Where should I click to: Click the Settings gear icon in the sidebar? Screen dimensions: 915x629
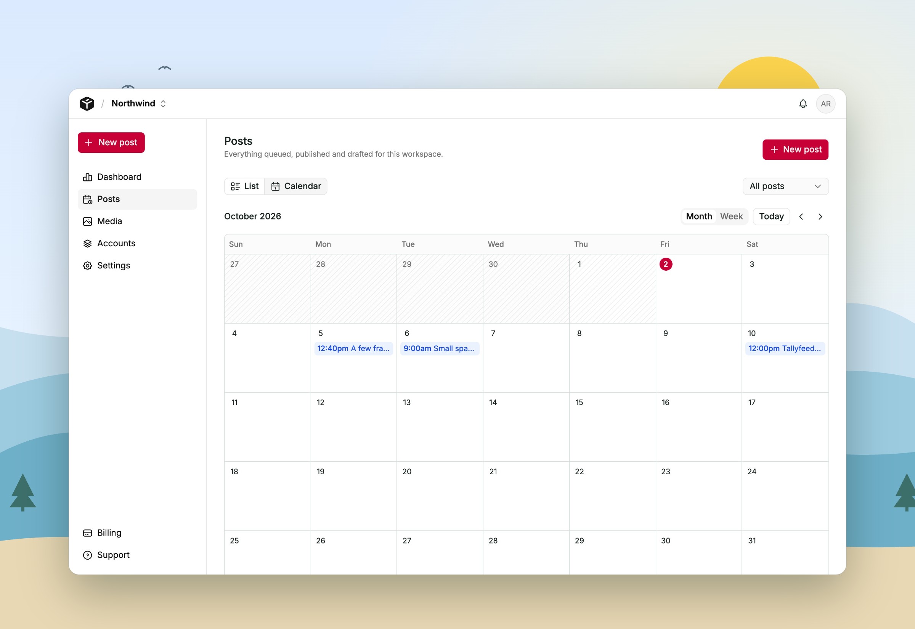click(x=87, y=265)
